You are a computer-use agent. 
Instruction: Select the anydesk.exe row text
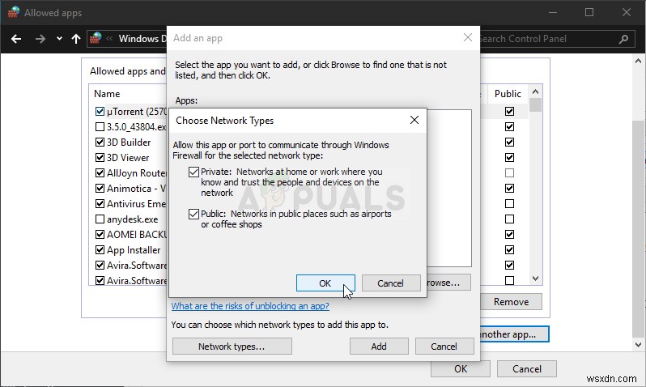(x=132, y=219)
